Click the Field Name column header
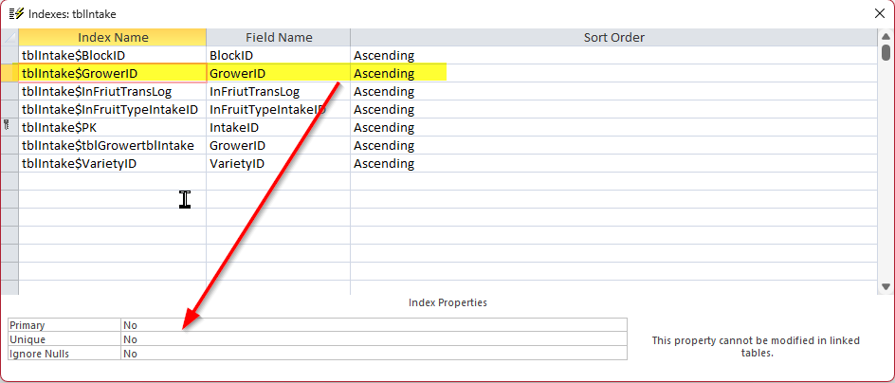Screen dimensions: 895x383 279,37
